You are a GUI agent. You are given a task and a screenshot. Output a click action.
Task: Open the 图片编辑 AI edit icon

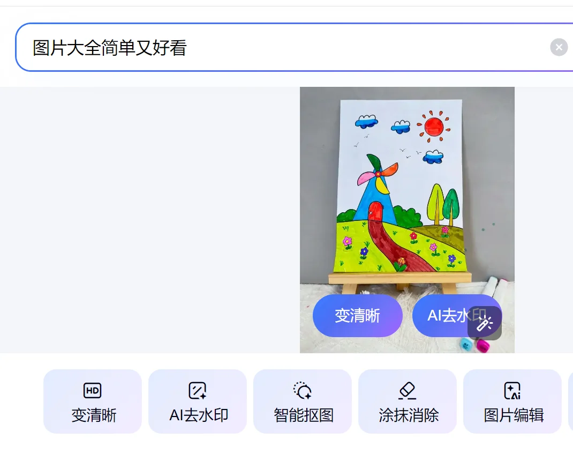click(x=512, y=390)
